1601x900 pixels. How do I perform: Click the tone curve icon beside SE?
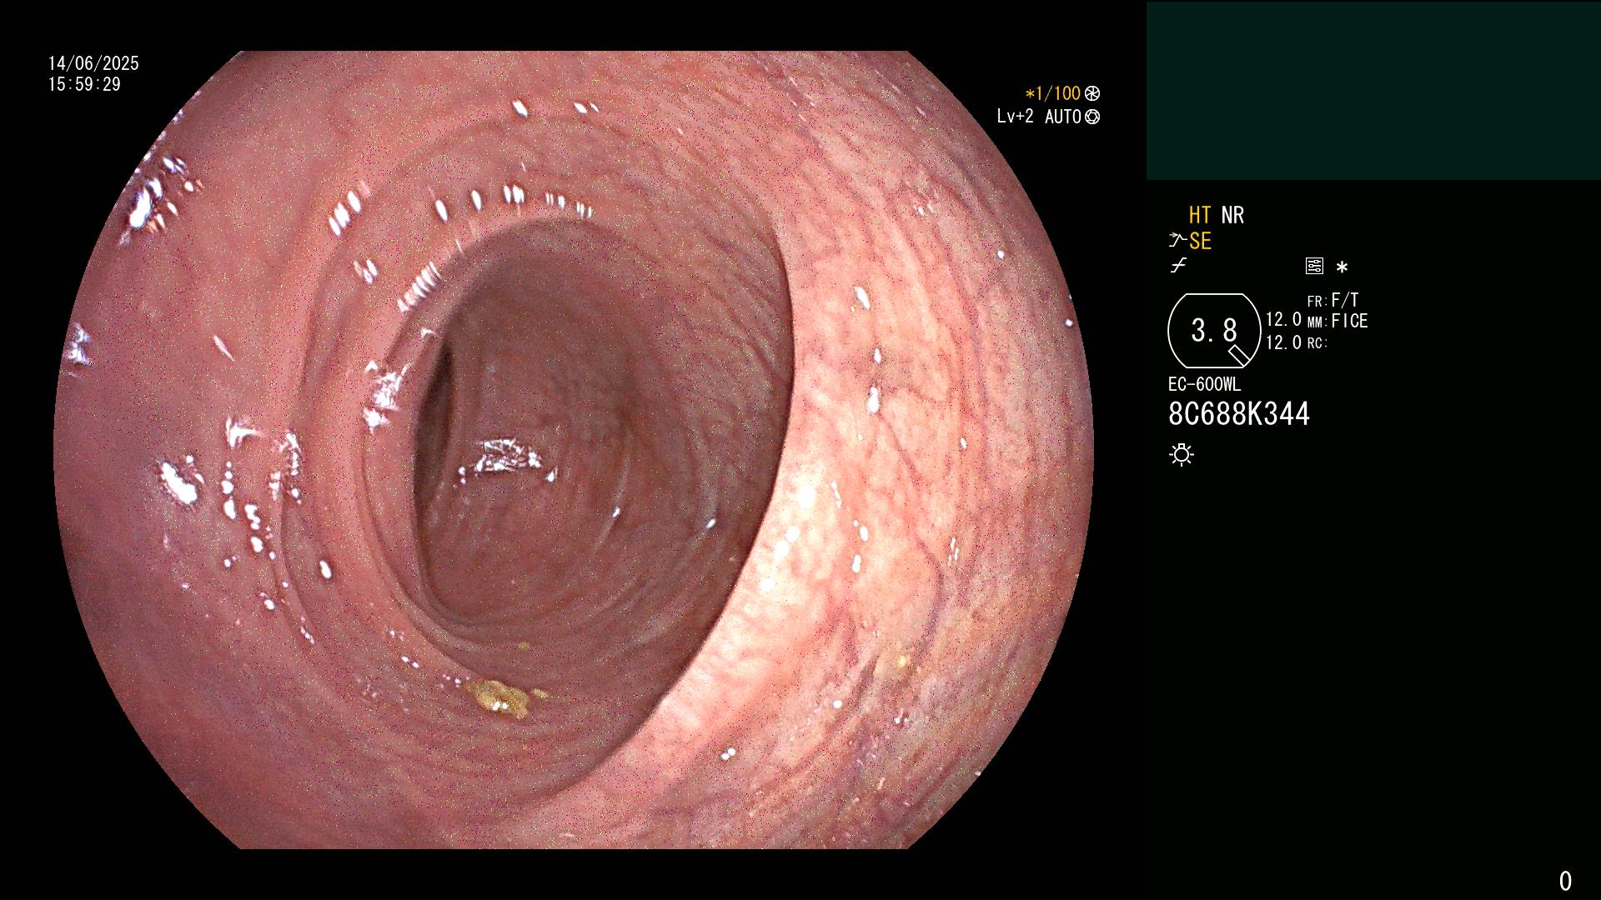coord(1177,241)
